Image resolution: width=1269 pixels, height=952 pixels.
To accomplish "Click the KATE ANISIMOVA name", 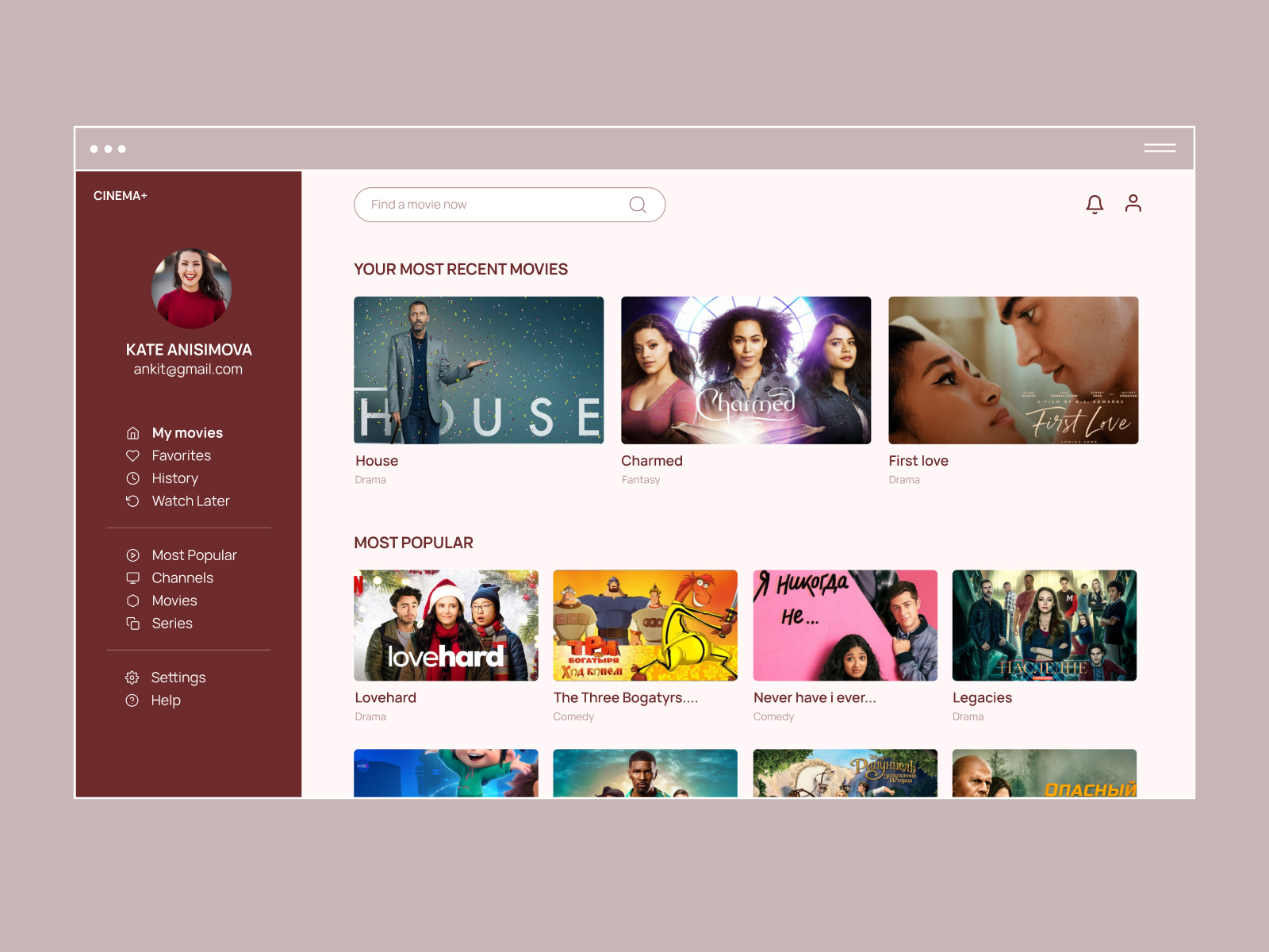I will [189, 350].
